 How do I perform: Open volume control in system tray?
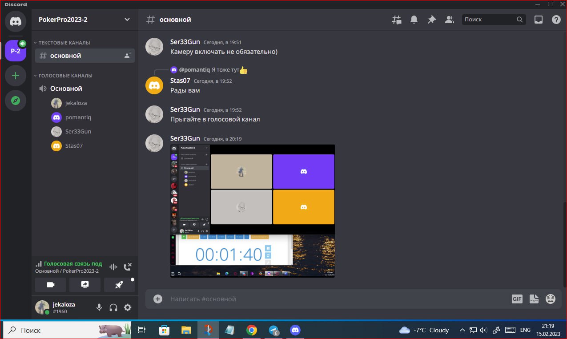click(x=483, y=330)
